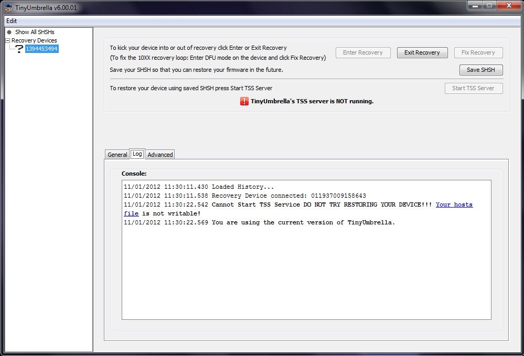
Task: Click the Enter Recovery button
Action: (363, 52)
